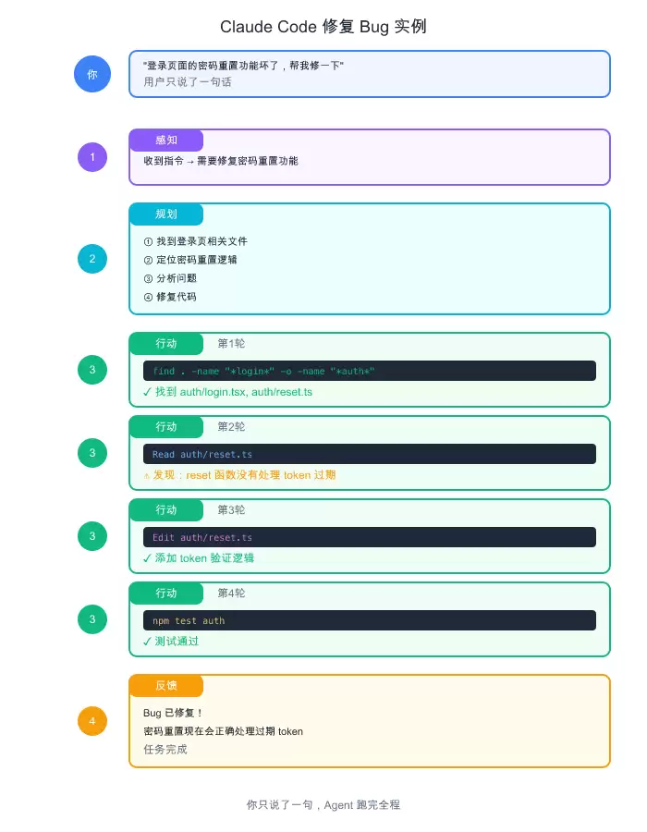
Task: Click the green step 3 circle beside 第4轮
Action: click(92, 619)
